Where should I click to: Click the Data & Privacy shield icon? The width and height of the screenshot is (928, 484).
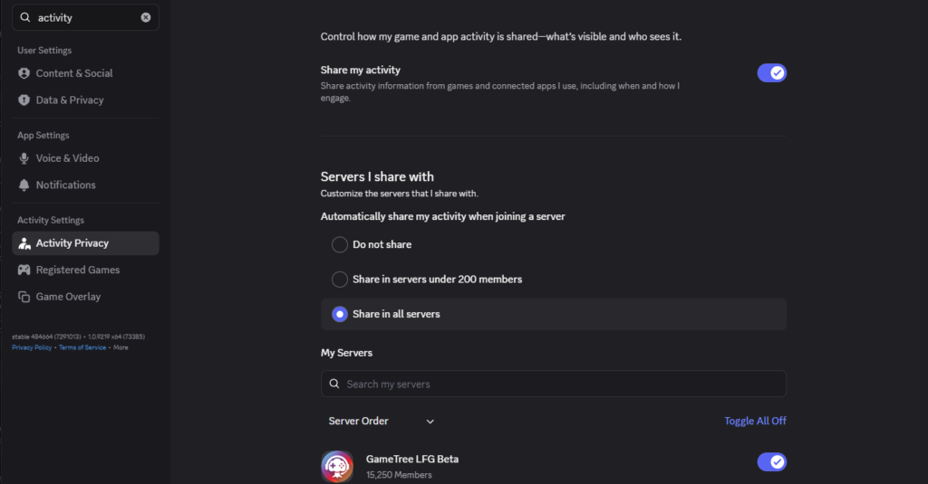(x=24, y=100)
